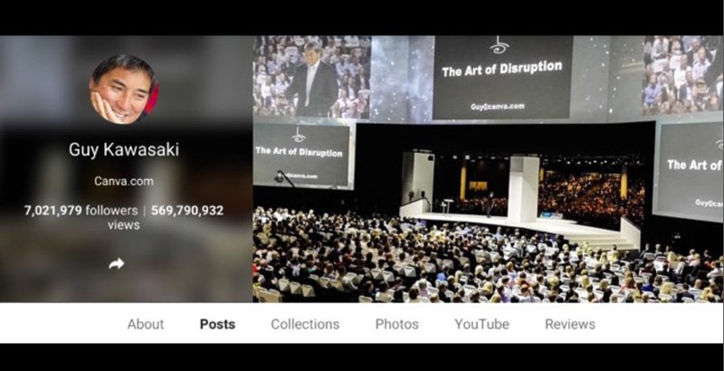The width and height of the screenshot is (724, 371).
Task: Click the audience video screen at top right
Action: pos(683,75)
